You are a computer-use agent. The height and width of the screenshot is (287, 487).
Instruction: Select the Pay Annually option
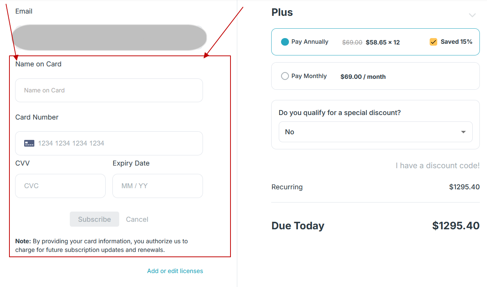(285, 42)
